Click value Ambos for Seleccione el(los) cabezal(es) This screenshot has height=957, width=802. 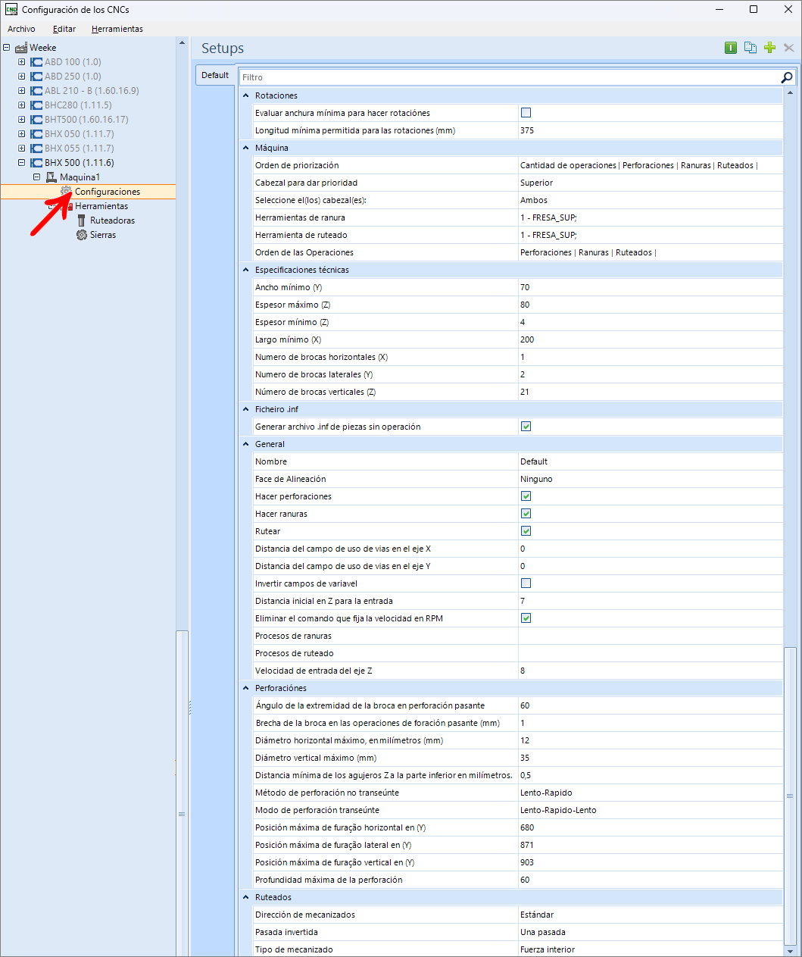651,200
